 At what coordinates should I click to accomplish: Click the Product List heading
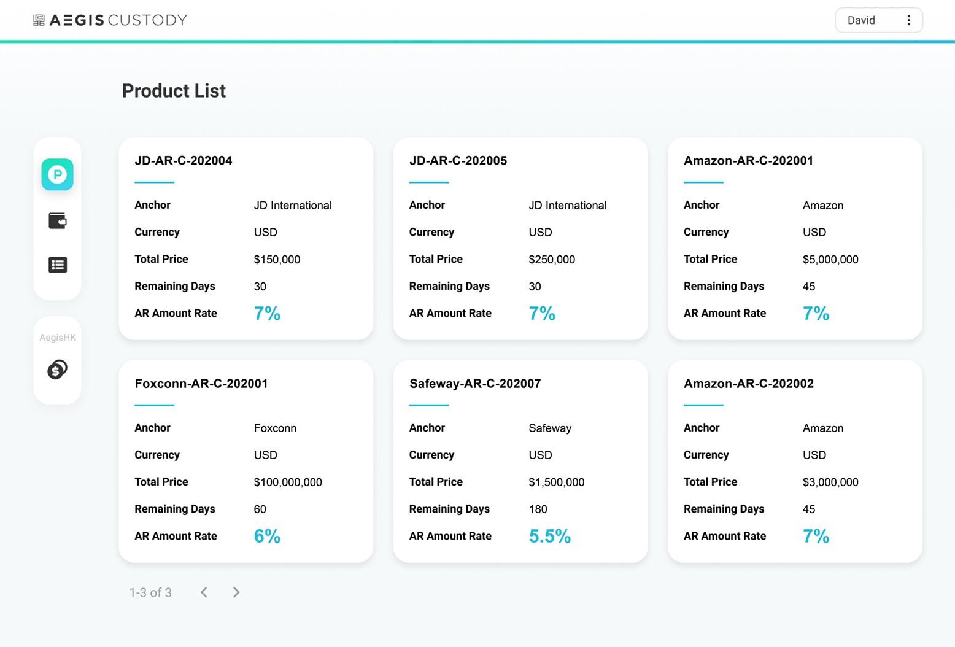(x=174, y=91)
